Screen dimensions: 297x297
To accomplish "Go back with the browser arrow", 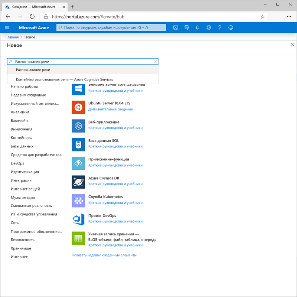I will [8, 17].
